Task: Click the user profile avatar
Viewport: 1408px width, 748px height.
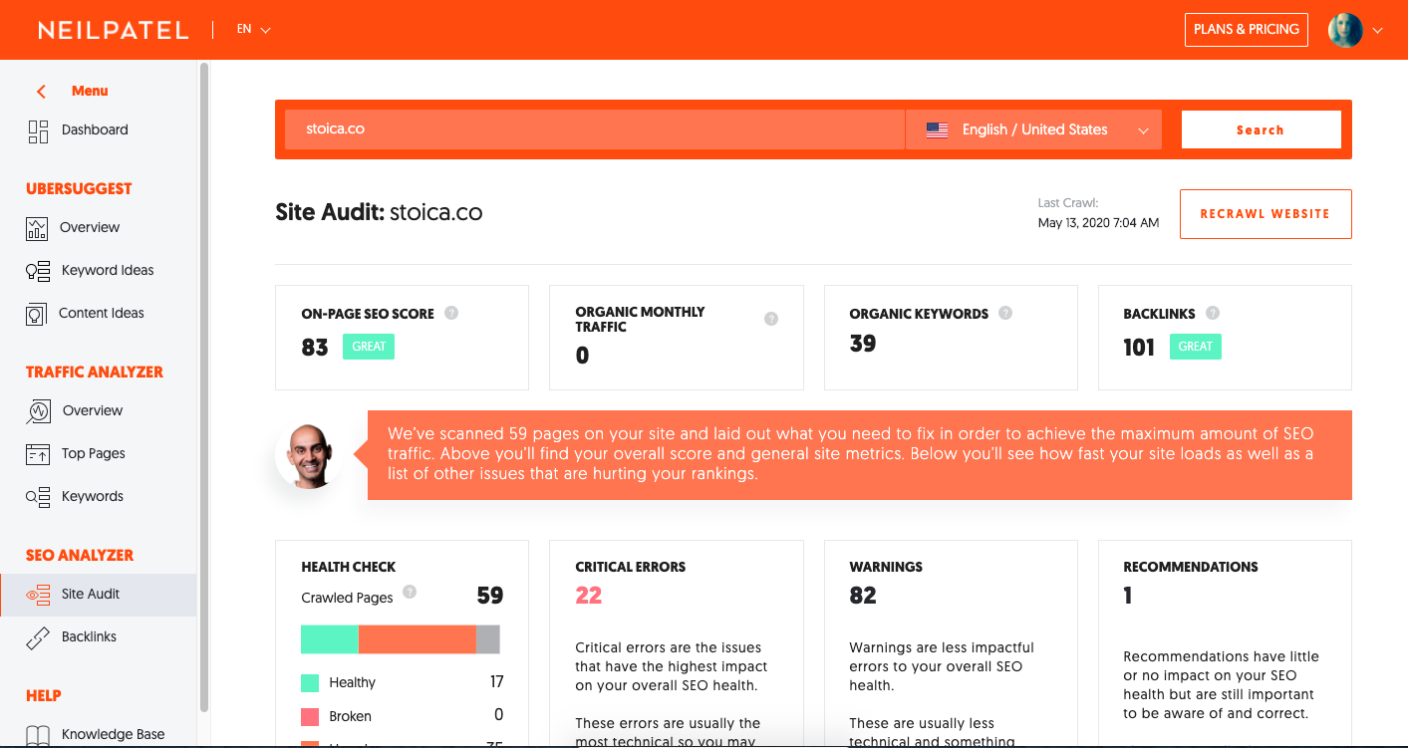Action: tap(1345, 30)
